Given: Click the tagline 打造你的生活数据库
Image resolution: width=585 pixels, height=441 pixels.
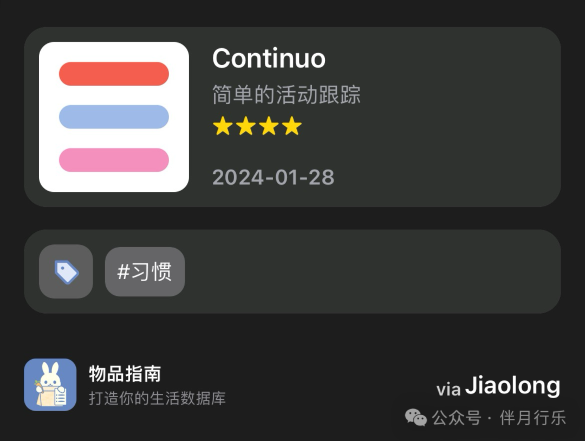Looking at the screenshot, I should point(157,398).
